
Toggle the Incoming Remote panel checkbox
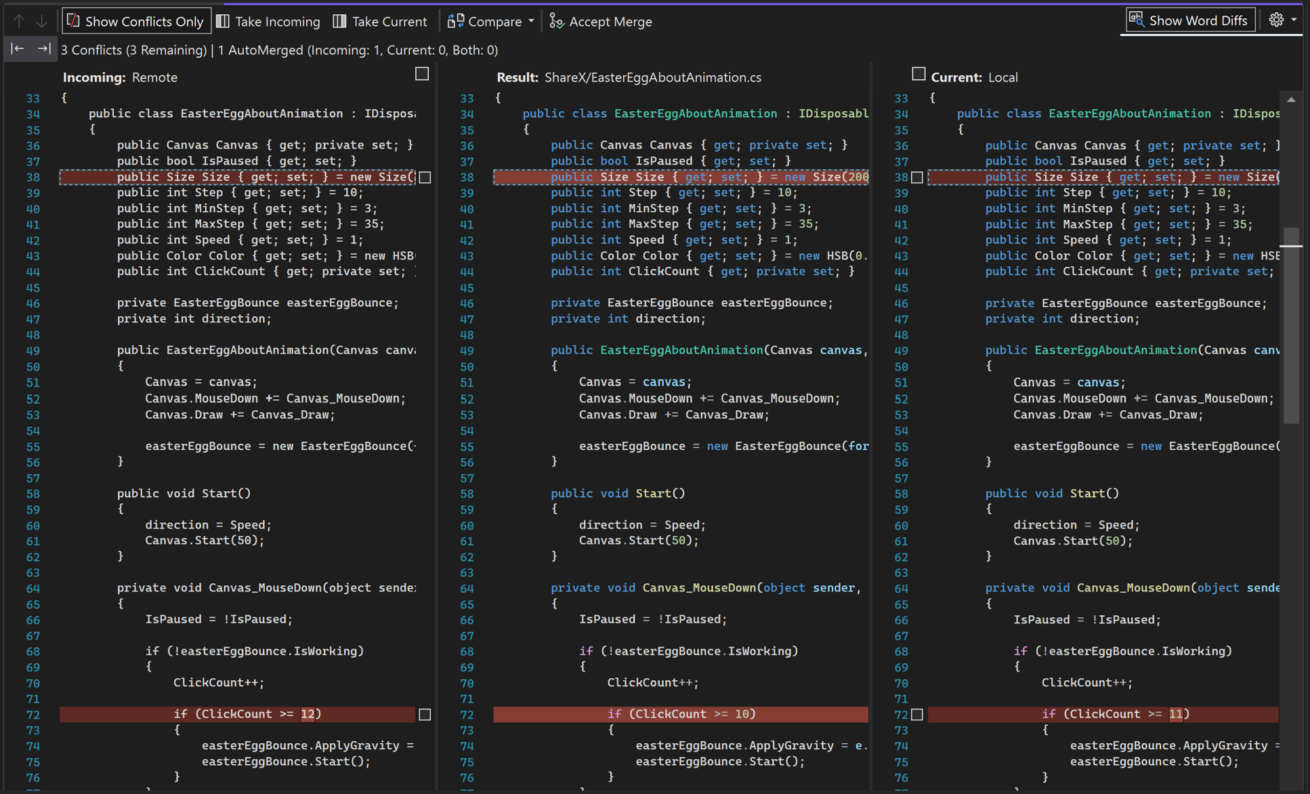coord(422,73)
